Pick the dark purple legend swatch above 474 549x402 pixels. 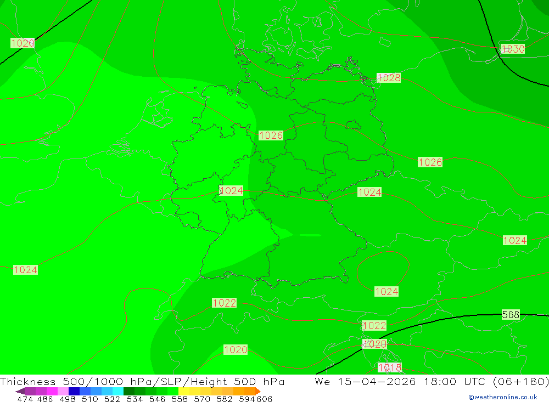pyautogui.click(x=30, y=391)
